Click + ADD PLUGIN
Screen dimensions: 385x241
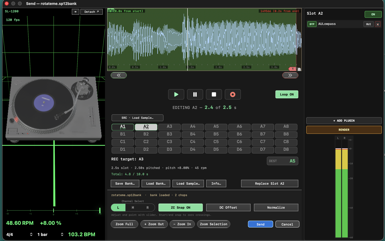(x=344, y=121)
